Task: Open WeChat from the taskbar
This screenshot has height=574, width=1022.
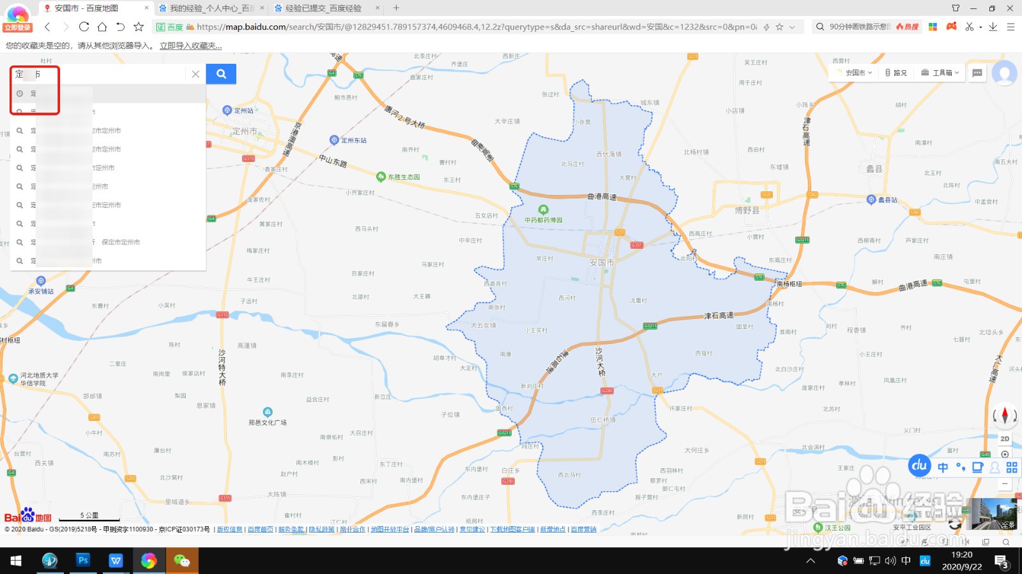Action: click(182, 561)
